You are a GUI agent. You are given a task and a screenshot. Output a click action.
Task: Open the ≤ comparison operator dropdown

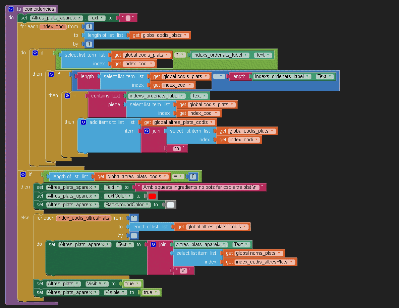tap(219, 76)
